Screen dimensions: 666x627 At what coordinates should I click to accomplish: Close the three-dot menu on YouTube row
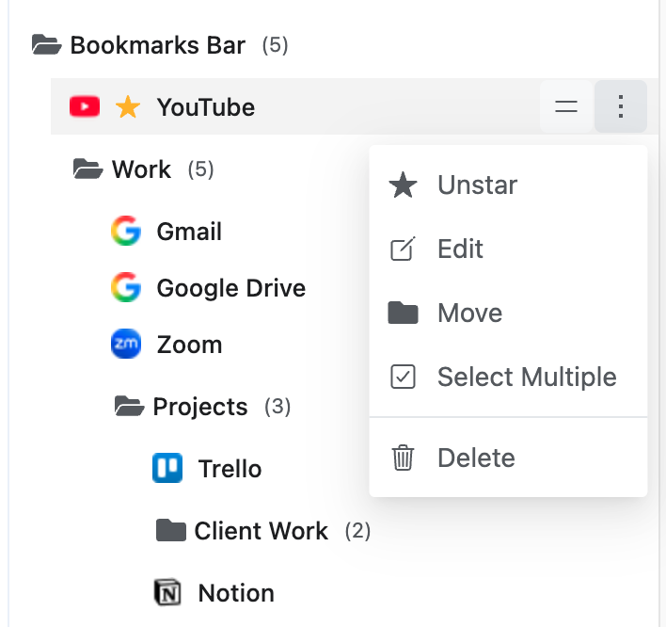click(x=621, y=106)
